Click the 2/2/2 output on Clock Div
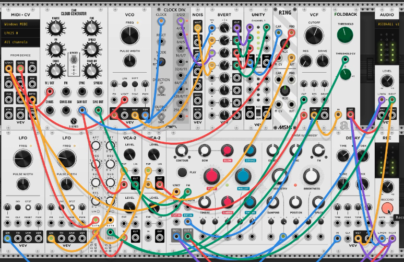 [181, 21]
